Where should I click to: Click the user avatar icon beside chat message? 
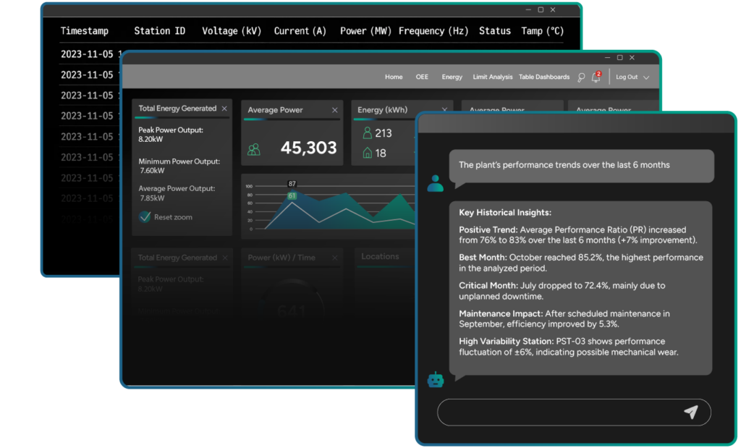(435, 183)
